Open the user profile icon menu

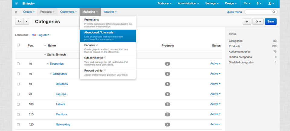[271, 4]
